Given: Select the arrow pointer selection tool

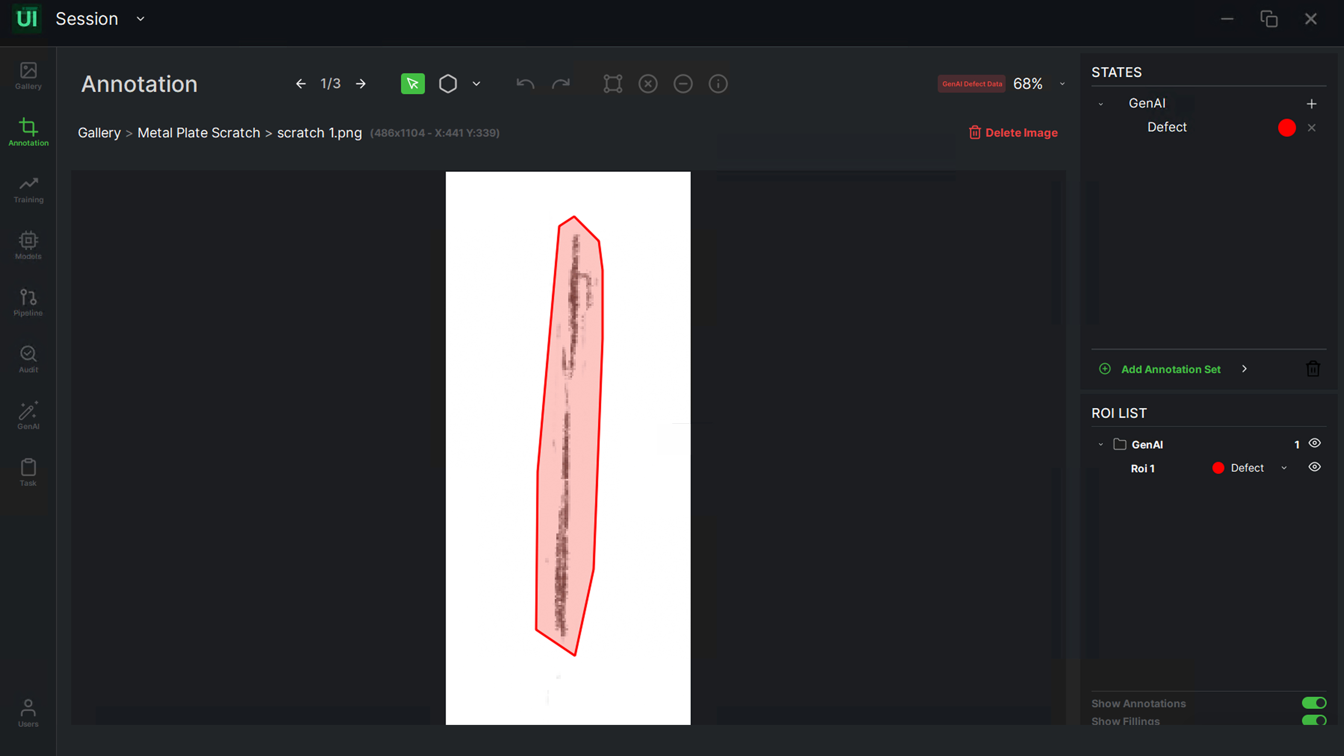Looking at the screenshot, I should (x=412, y=84).
